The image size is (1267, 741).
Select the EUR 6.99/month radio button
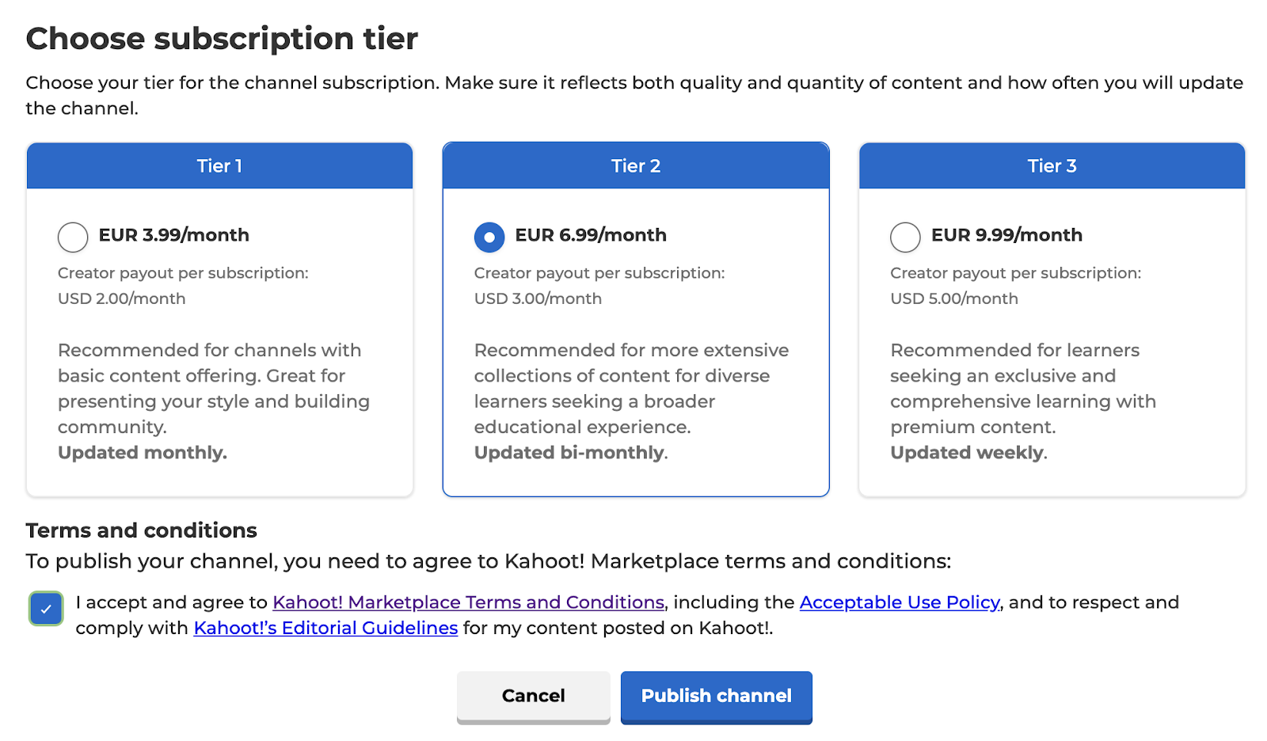489,237
